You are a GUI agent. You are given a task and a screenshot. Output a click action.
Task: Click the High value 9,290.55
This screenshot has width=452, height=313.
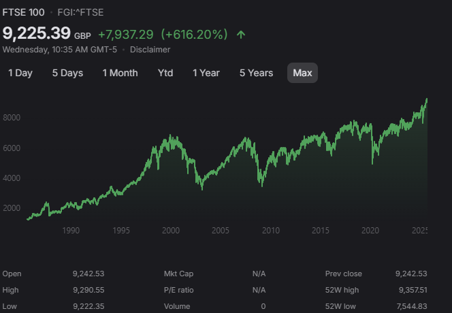coord(88,290)
